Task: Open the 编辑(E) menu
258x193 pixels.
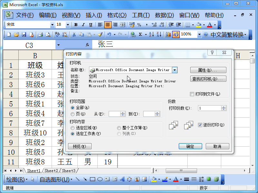Action: tap(48, 15)
